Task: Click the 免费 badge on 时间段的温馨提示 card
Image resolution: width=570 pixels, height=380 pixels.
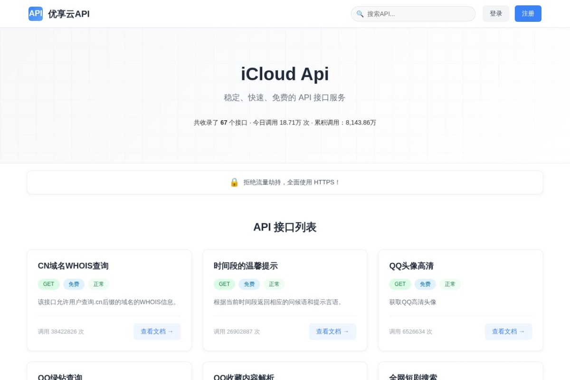Action: [x=249, y=284]
